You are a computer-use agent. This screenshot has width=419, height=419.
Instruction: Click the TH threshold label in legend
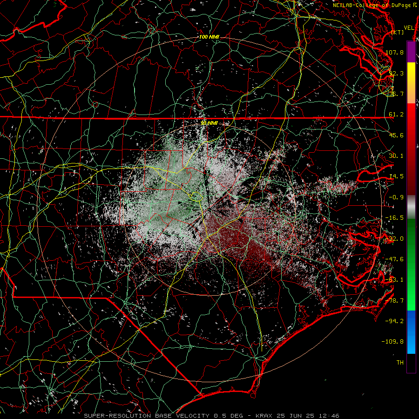pyautogui.click(x=400, y=363)
